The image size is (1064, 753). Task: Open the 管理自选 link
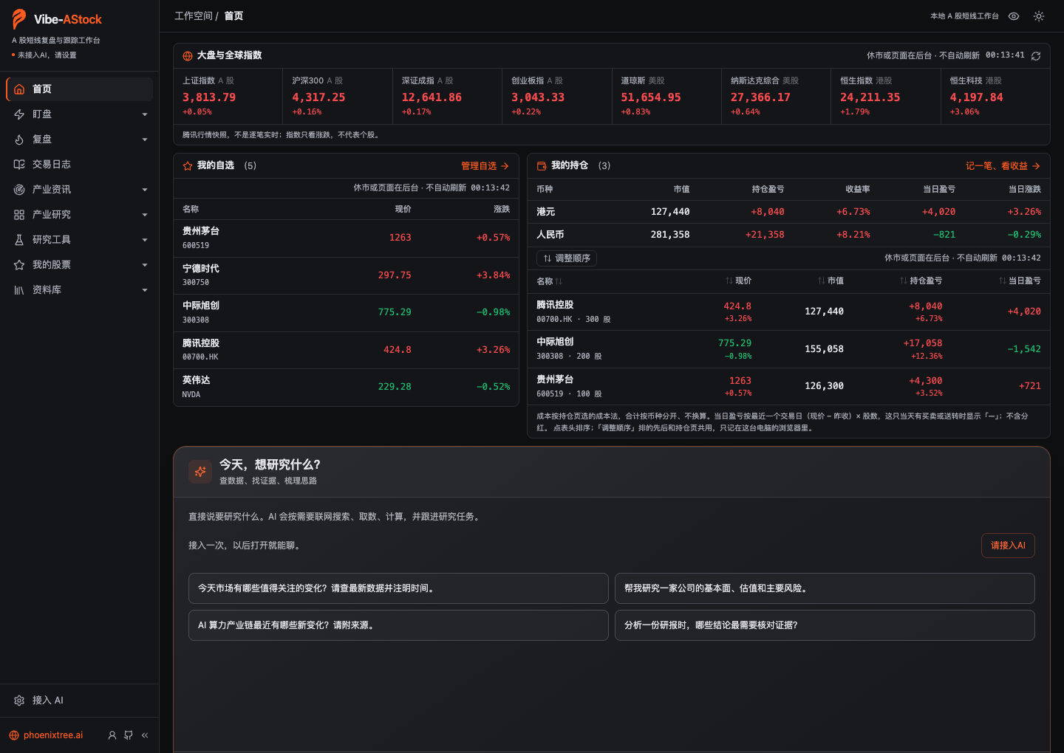coord(485,166)
